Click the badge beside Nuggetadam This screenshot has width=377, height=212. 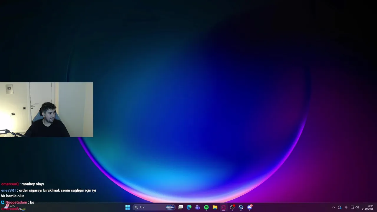pyautogui.click(x=2, y=202)
